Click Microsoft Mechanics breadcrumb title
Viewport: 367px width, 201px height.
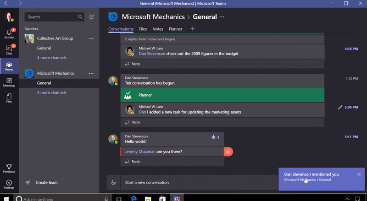click(153, 17)
